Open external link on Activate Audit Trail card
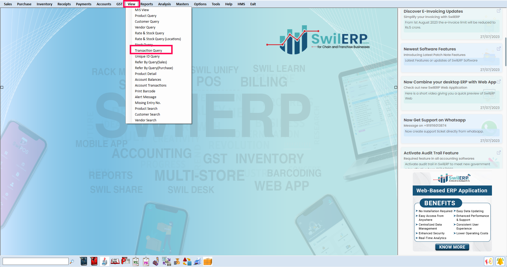Screen dimensions: 507x267 point(499,152)
